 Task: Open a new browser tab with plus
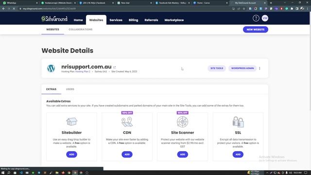271,3
